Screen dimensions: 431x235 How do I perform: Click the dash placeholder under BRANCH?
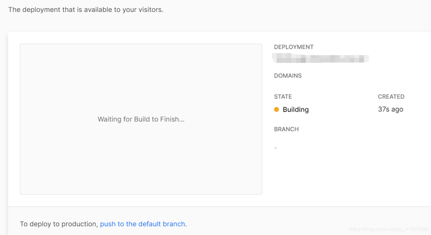point(276,148)
